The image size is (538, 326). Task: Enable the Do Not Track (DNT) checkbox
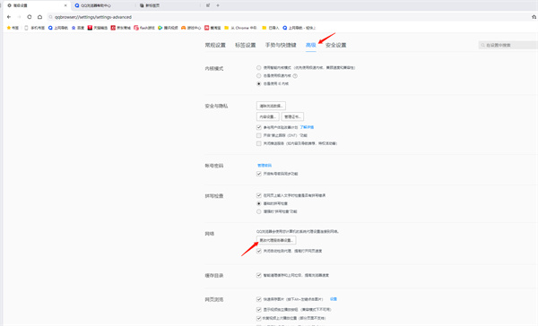(x=259, y=135)
